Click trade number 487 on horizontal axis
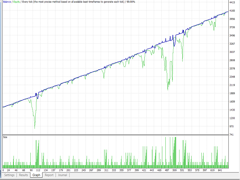The width and height of the screenshot is (240, 180). 167,170
